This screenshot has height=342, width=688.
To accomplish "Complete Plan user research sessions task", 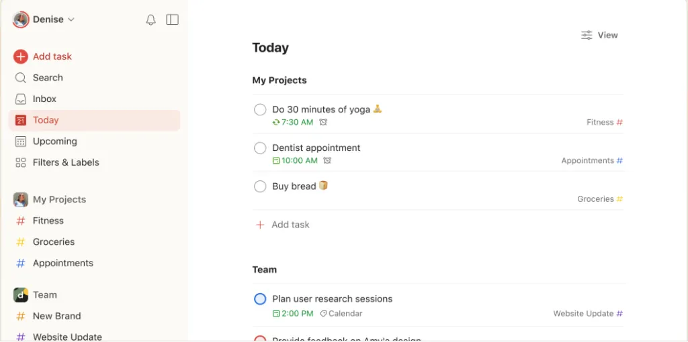I will (260, 299).
